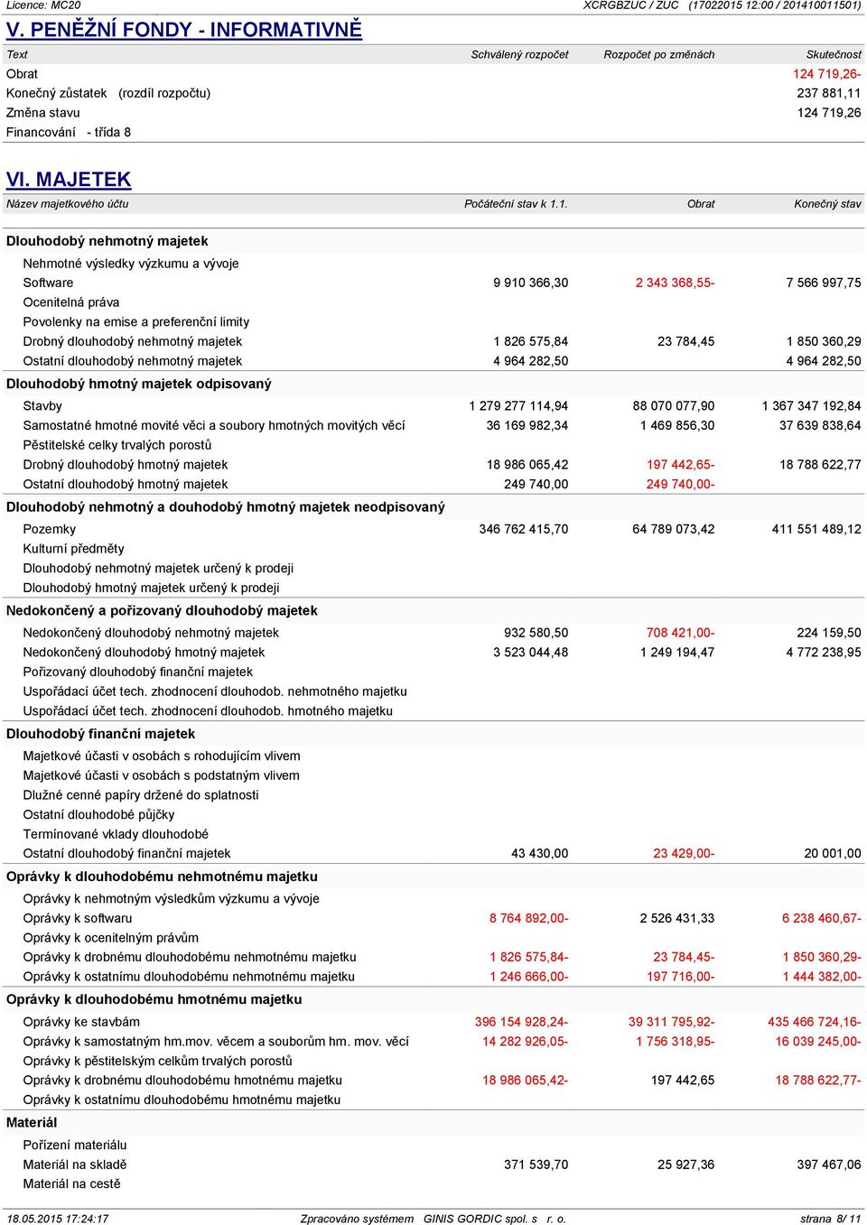The width and height of the screenshot is (867, 1225).
Task: Click 'Oprávky k dlouhodobému hmotnému majetku' heading
Action: click(x=154, y=999)
